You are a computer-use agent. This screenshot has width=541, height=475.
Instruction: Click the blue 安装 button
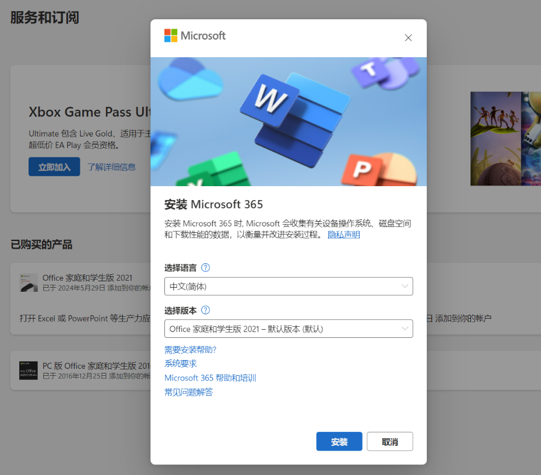click(339, 442)
